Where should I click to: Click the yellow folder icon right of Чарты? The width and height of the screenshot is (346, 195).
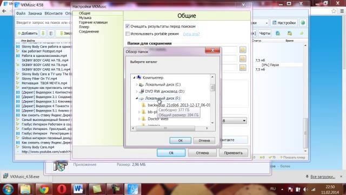click(x=290, y=33)
